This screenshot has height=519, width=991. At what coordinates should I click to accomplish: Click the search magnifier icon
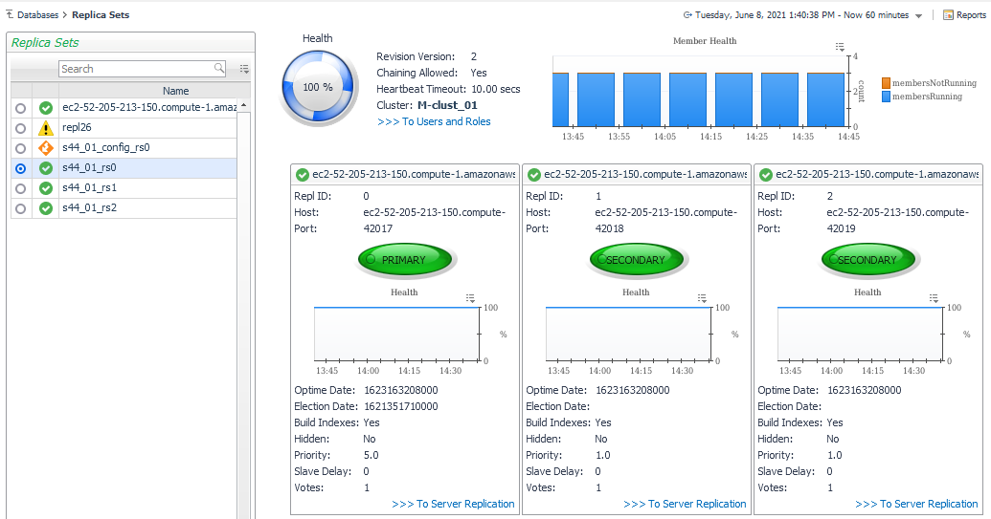coord(219,69)
